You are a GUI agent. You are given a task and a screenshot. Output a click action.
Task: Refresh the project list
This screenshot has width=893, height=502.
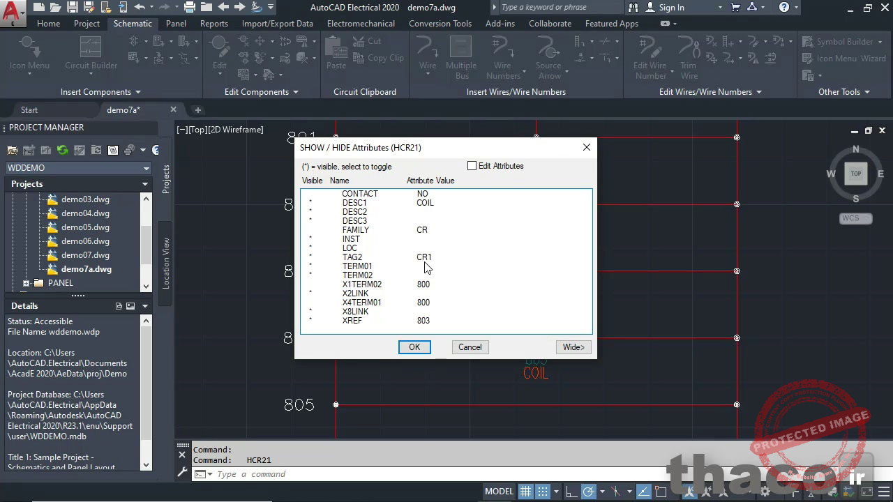(x=62, y=149)
